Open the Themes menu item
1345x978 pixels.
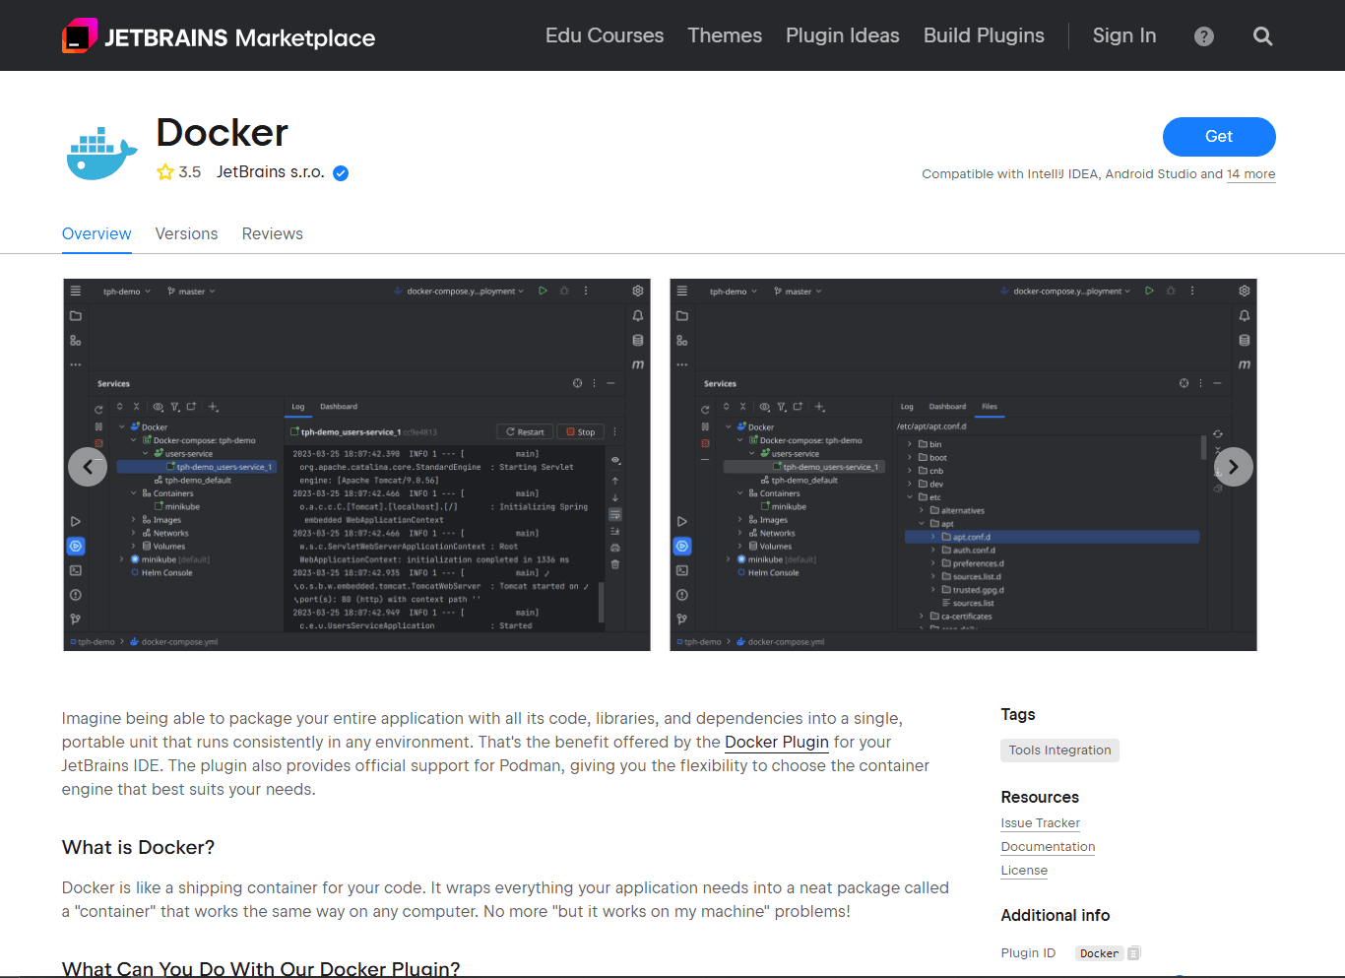[725, 35]
